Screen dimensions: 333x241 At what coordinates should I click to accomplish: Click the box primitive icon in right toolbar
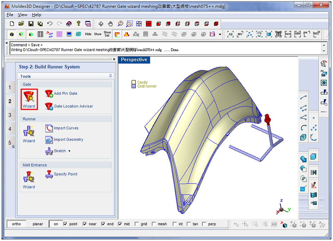pyautogui.click(x=313, y=157)
